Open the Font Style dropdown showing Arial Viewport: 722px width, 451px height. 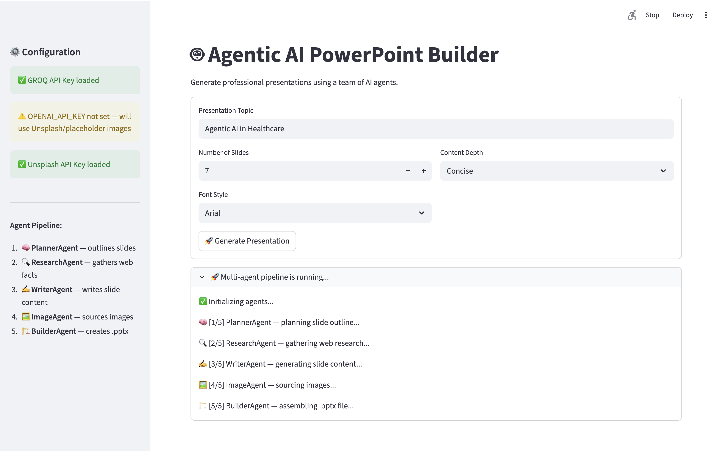click(x=315, y=213)
